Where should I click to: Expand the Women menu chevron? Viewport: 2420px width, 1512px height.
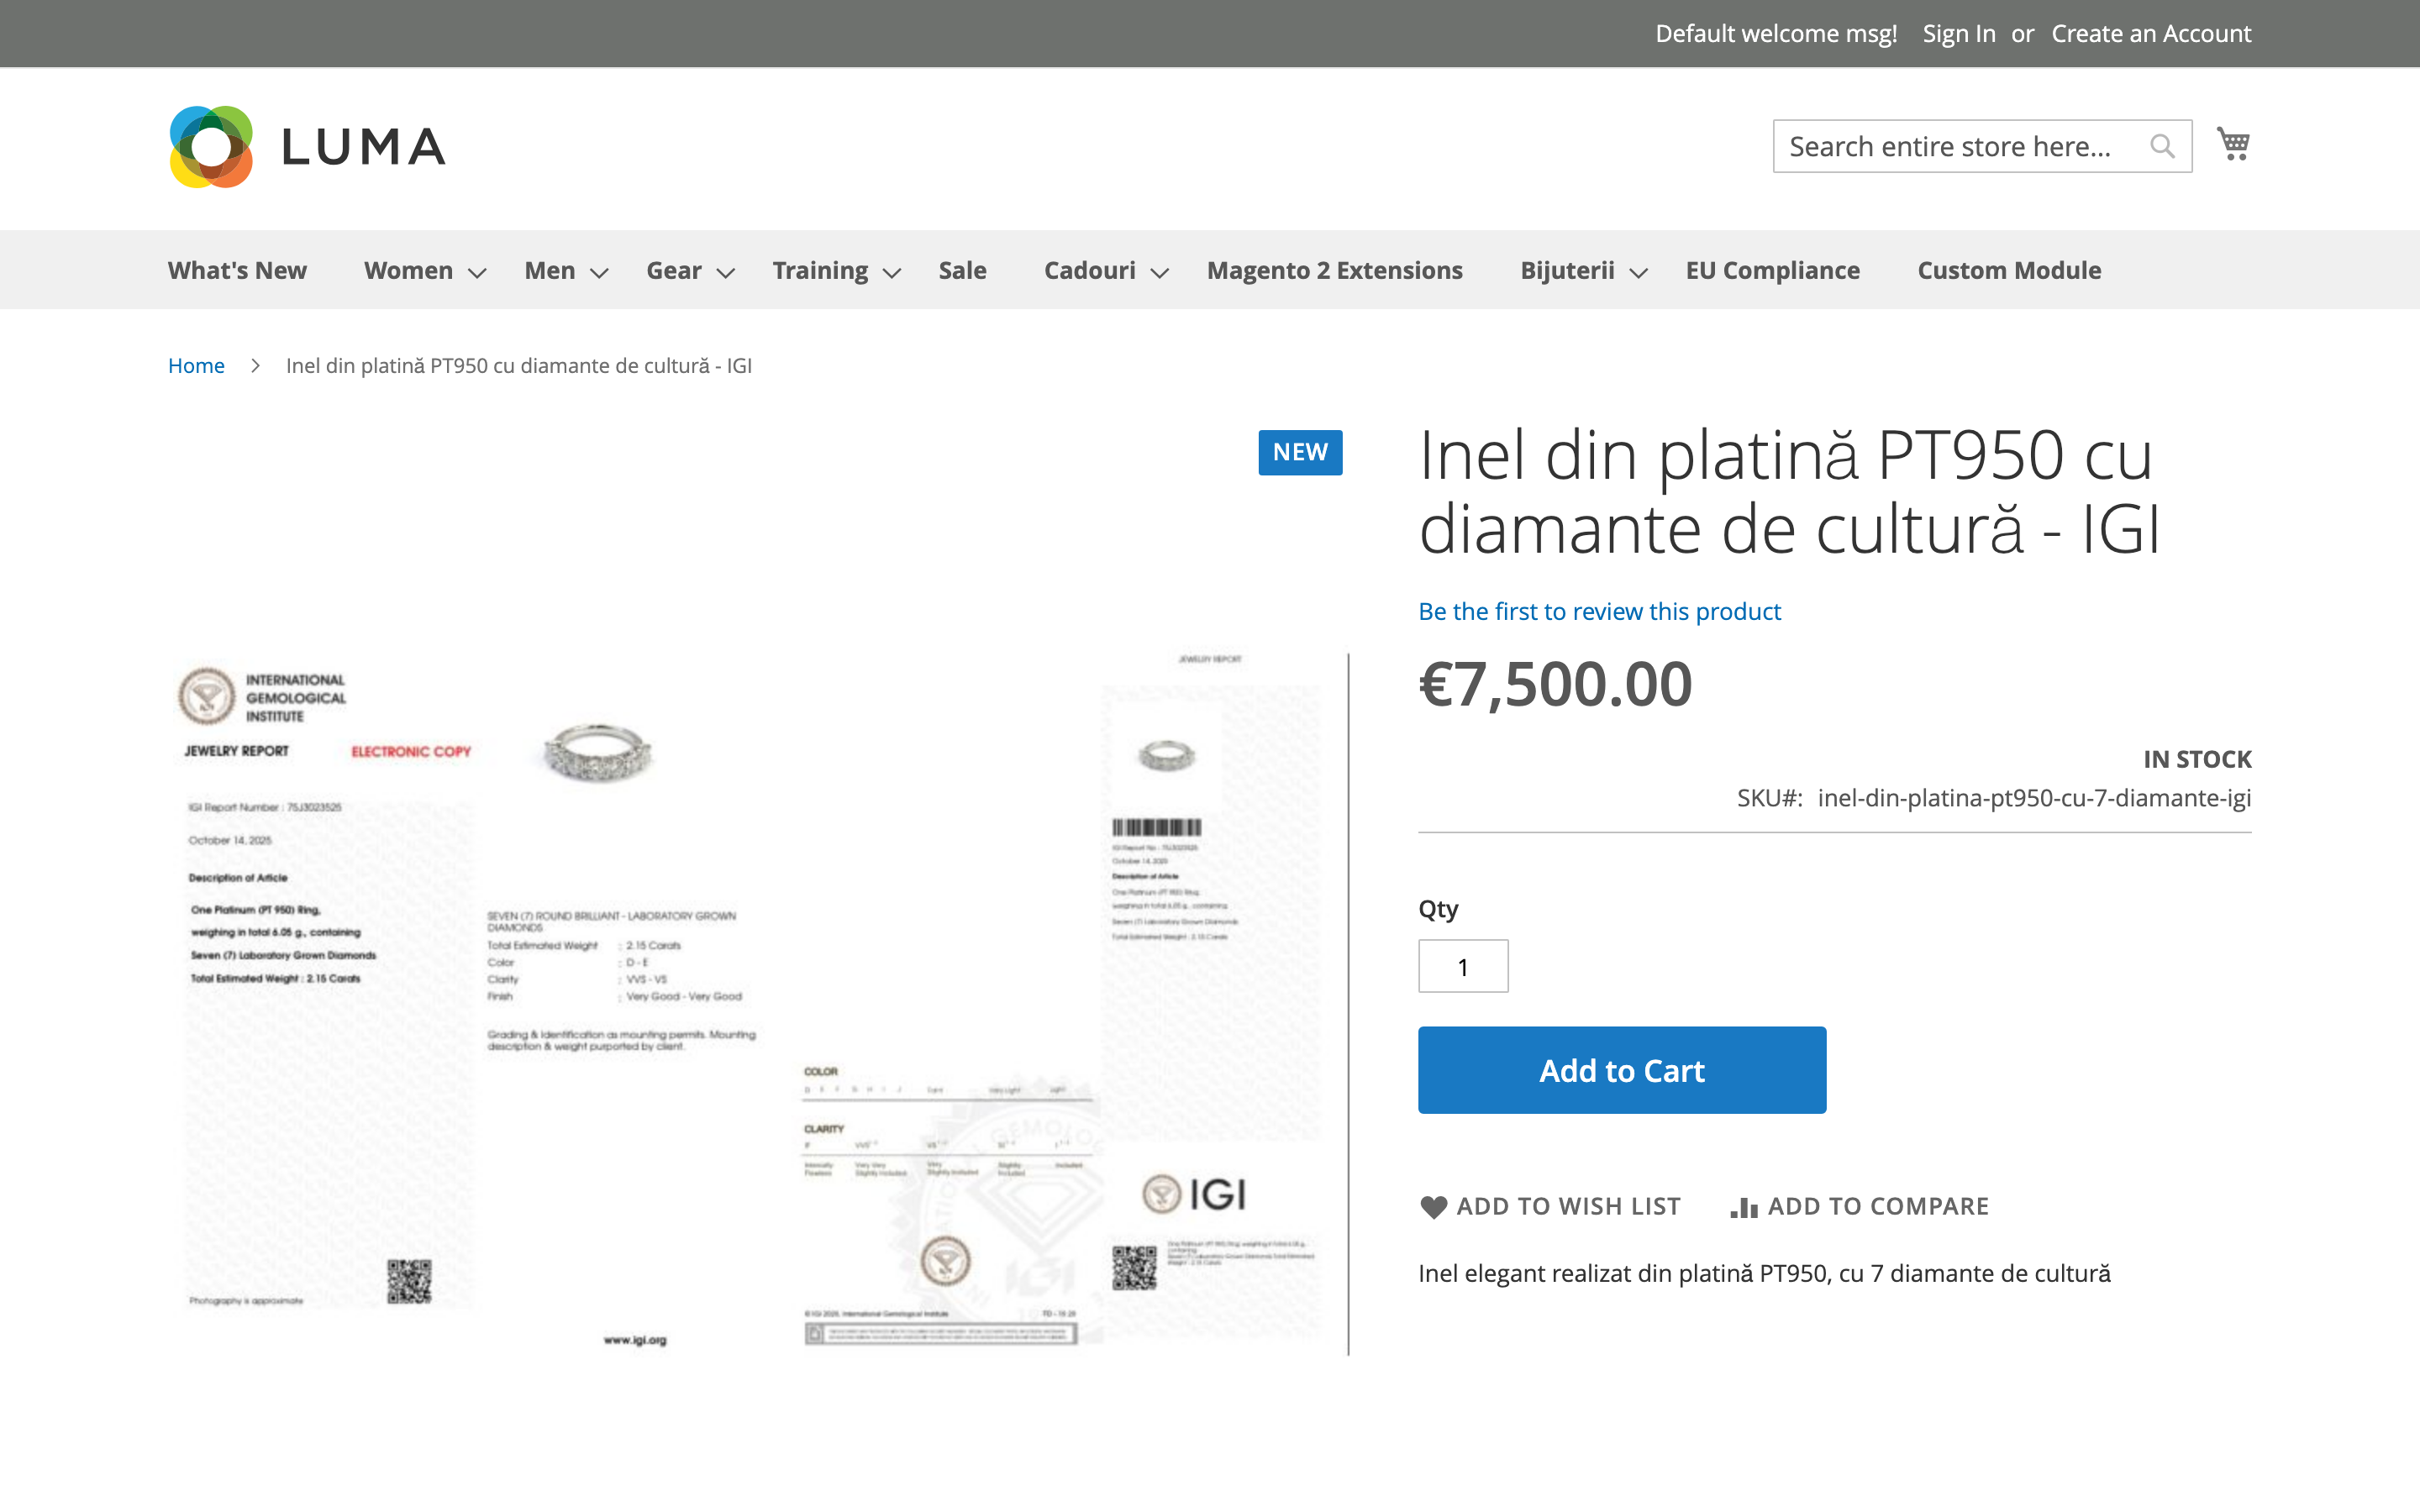pos(477,272)
